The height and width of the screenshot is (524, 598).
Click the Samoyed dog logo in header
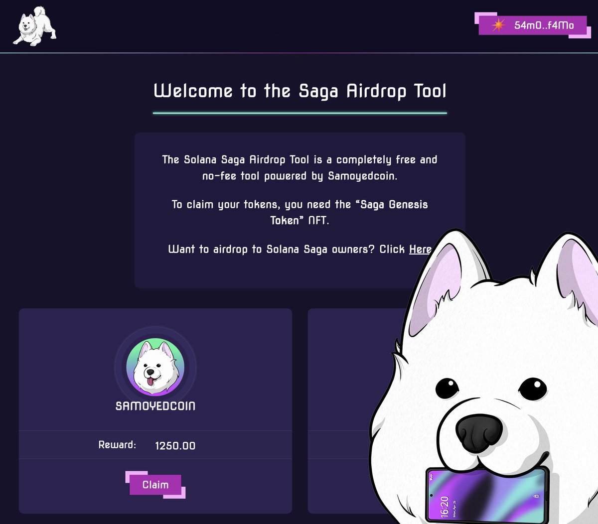tap(34, 26)
